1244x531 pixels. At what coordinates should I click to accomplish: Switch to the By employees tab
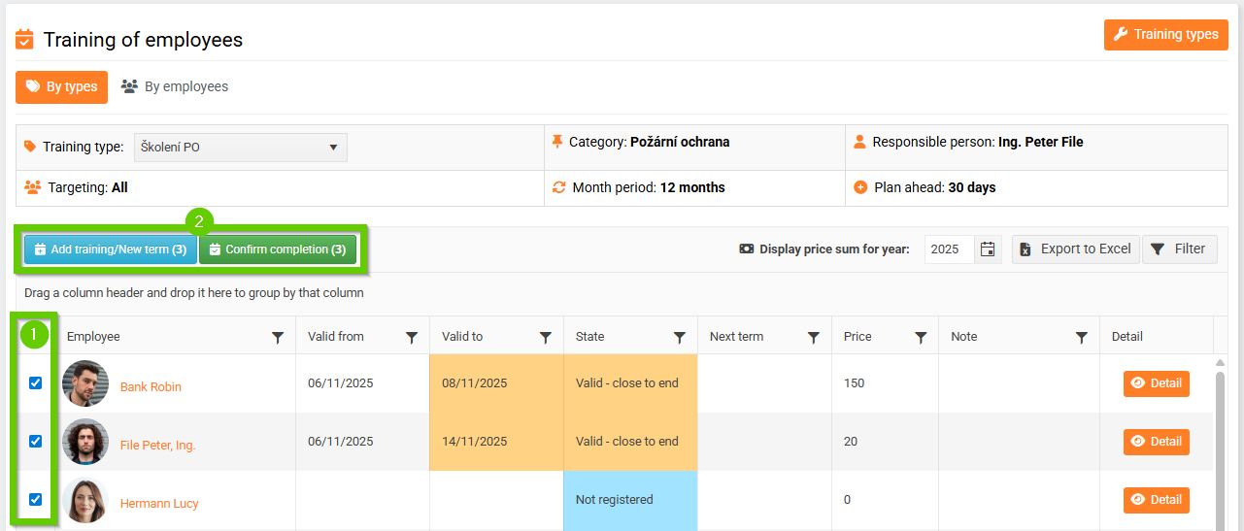point(175,86)
